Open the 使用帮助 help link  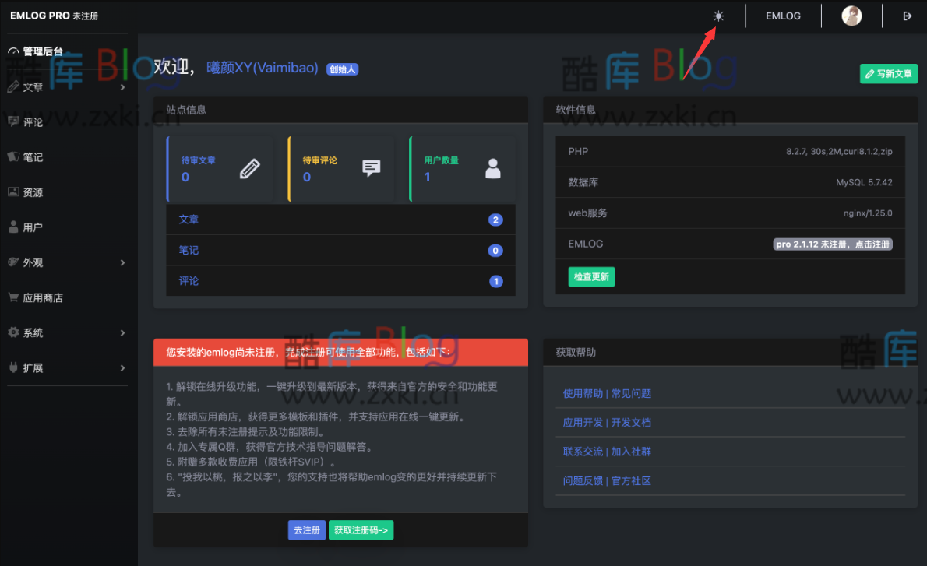pos(582,393)
